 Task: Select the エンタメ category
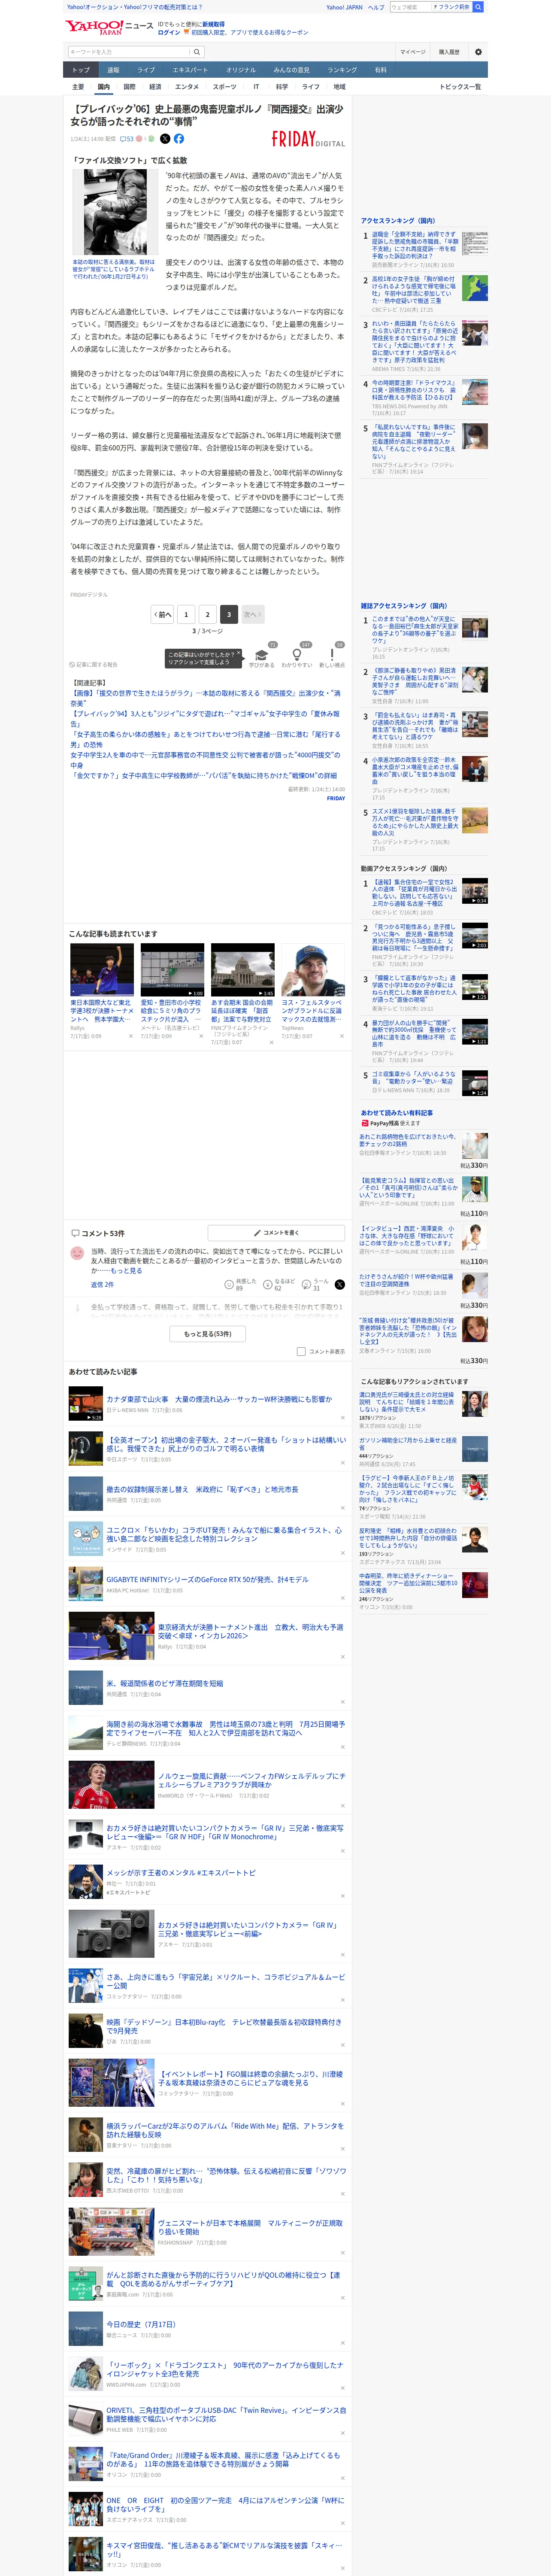187,87
